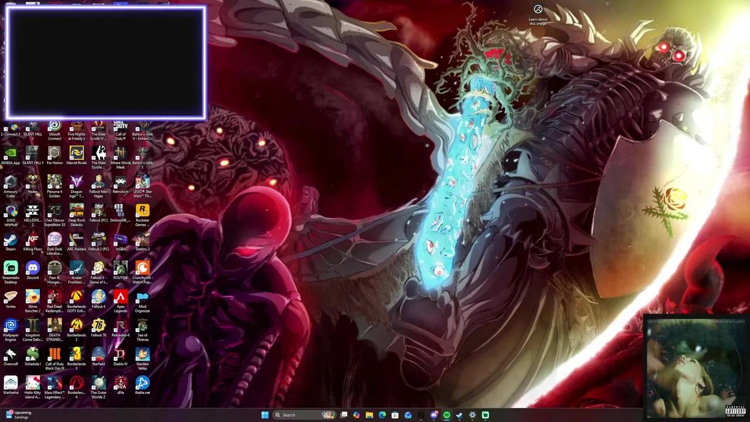The height and width of the screenshot is (422, 750).
Task: Open the Wallpaper Engine shortcut
Action: pos(11,330)
